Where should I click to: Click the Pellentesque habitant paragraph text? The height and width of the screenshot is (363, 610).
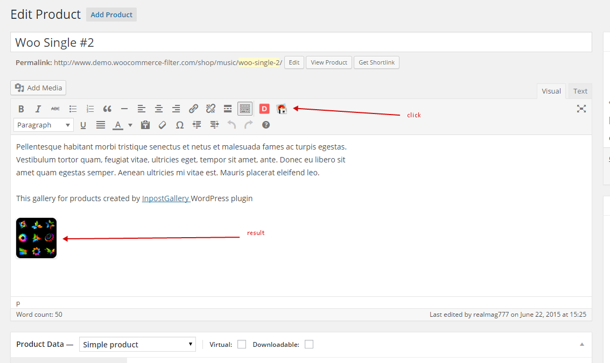(181, 160)
